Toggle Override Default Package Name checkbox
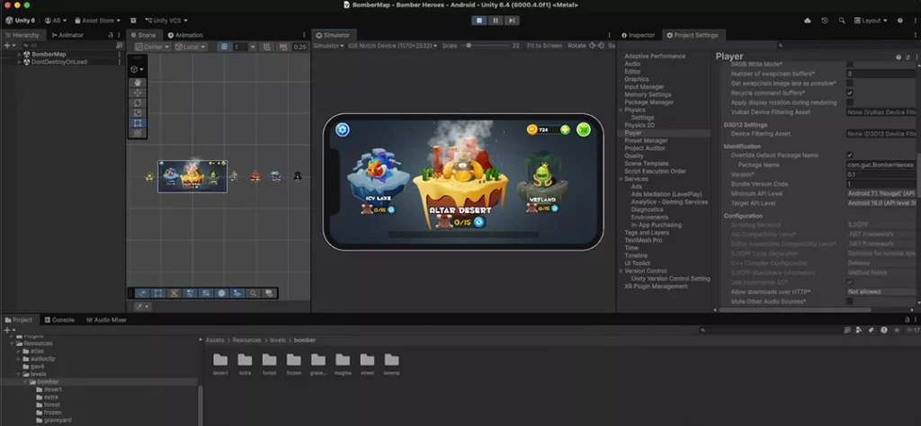The image size is (921, 426). (x=849, y=155)
